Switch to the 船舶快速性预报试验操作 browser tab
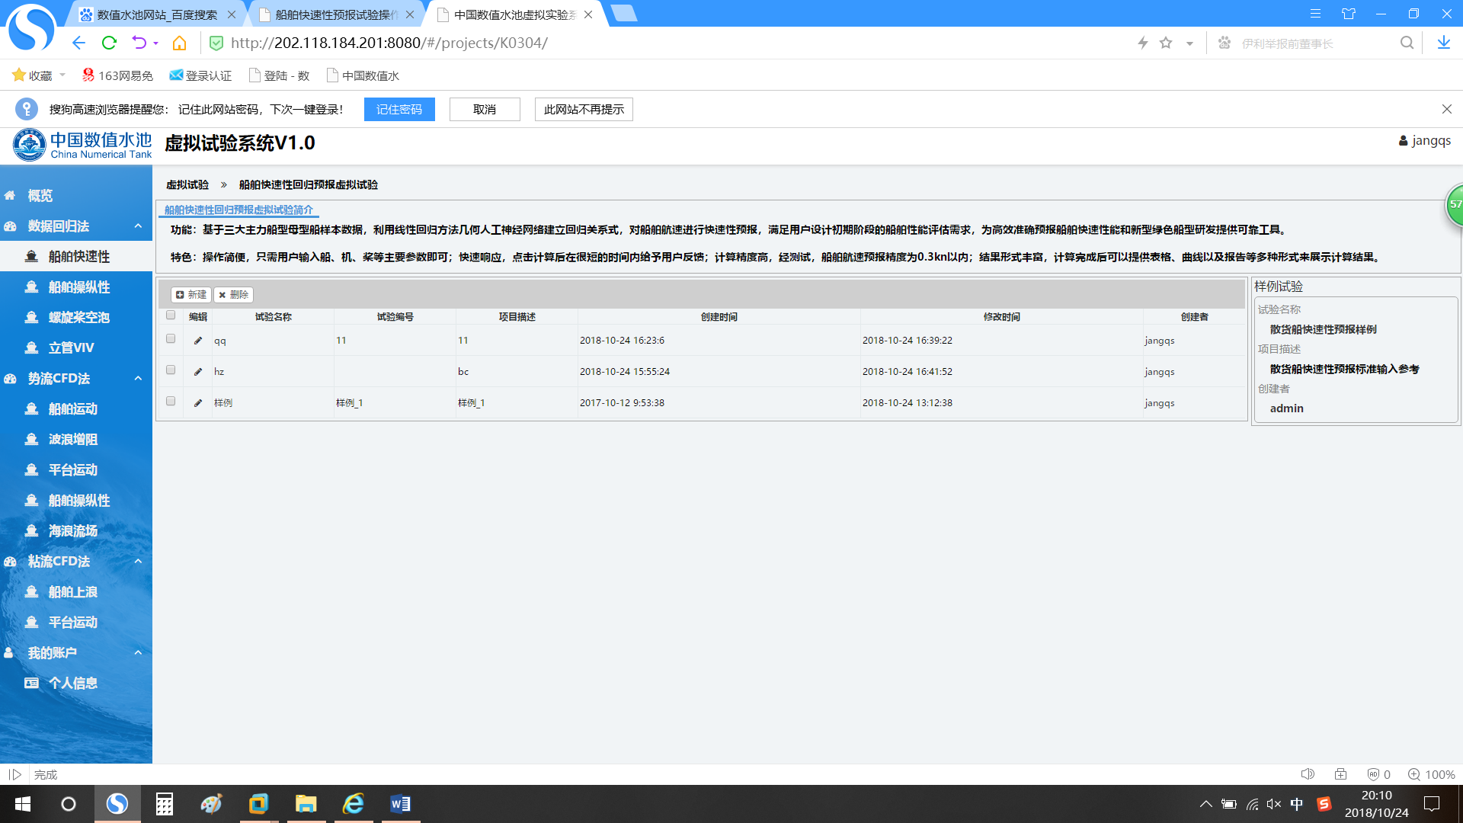This screenshot has width=1463, height=823. (x=335, y=14)
